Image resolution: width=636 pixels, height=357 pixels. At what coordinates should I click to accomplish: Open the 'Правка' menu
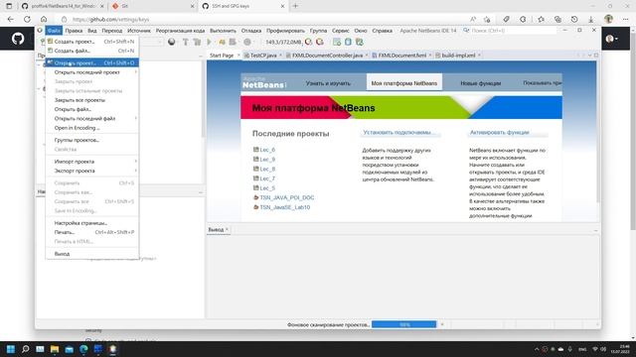click(74, 31)
